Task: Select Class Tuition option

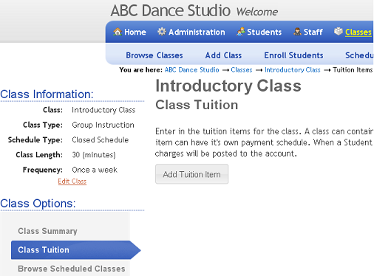Action: (x=75, y=250)
